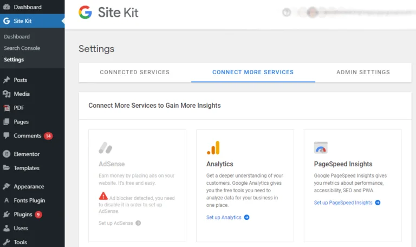The height and width of the screenshot is (247, 416).
Task: Click the Templates folder icon
Action: 6,168
